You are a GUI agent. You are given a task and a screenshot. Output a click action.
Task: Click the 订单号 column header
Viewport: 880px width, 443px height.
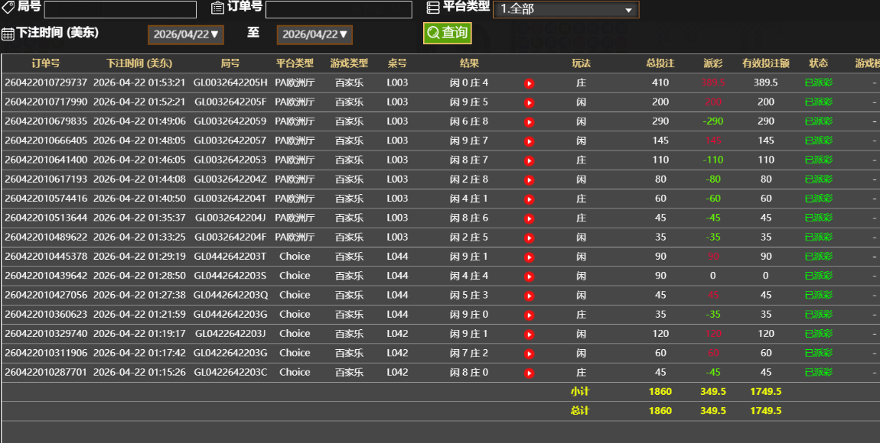click(45, 63)
